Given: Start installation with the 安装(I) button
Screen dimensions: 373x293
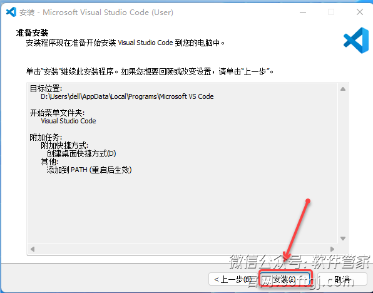Looking at the screenshot, I should coord(285,279).
